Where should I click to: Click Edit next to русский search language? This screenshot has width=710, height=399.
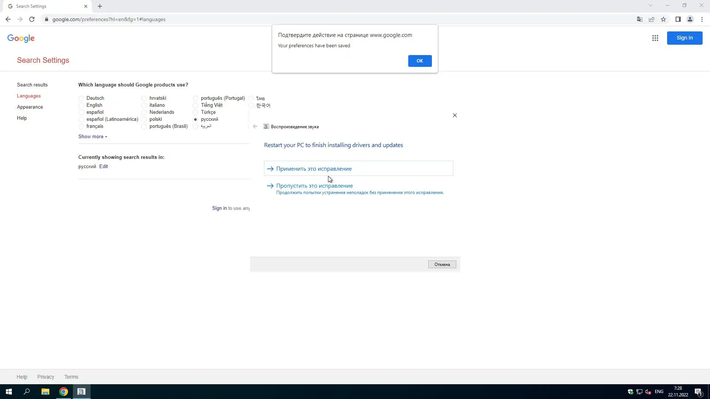[x=104, y=167]
